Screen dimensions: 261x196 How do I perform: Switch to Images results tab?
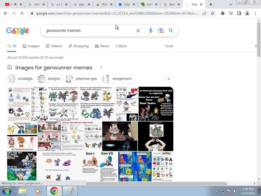[x=31, y=46]
